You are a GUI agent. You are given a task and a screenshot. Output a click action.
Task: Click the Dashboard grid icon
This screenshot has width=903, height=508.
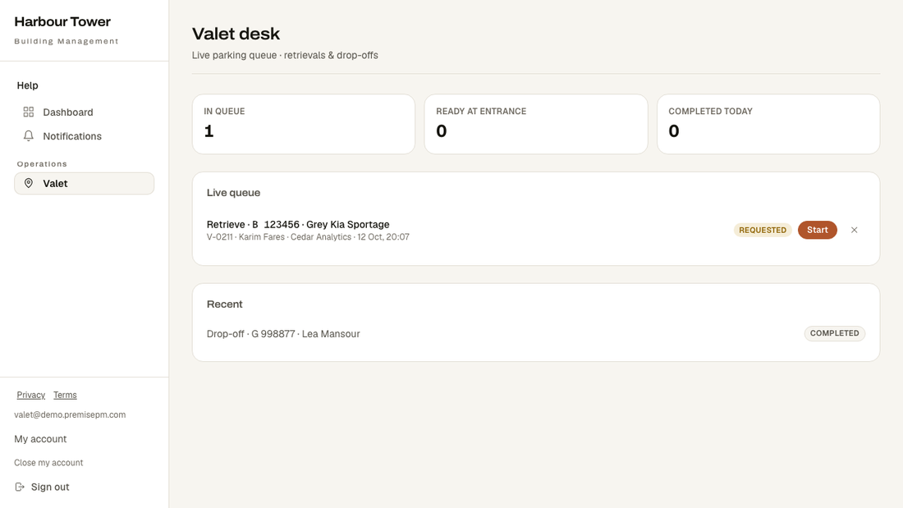[x=28, y=112]
